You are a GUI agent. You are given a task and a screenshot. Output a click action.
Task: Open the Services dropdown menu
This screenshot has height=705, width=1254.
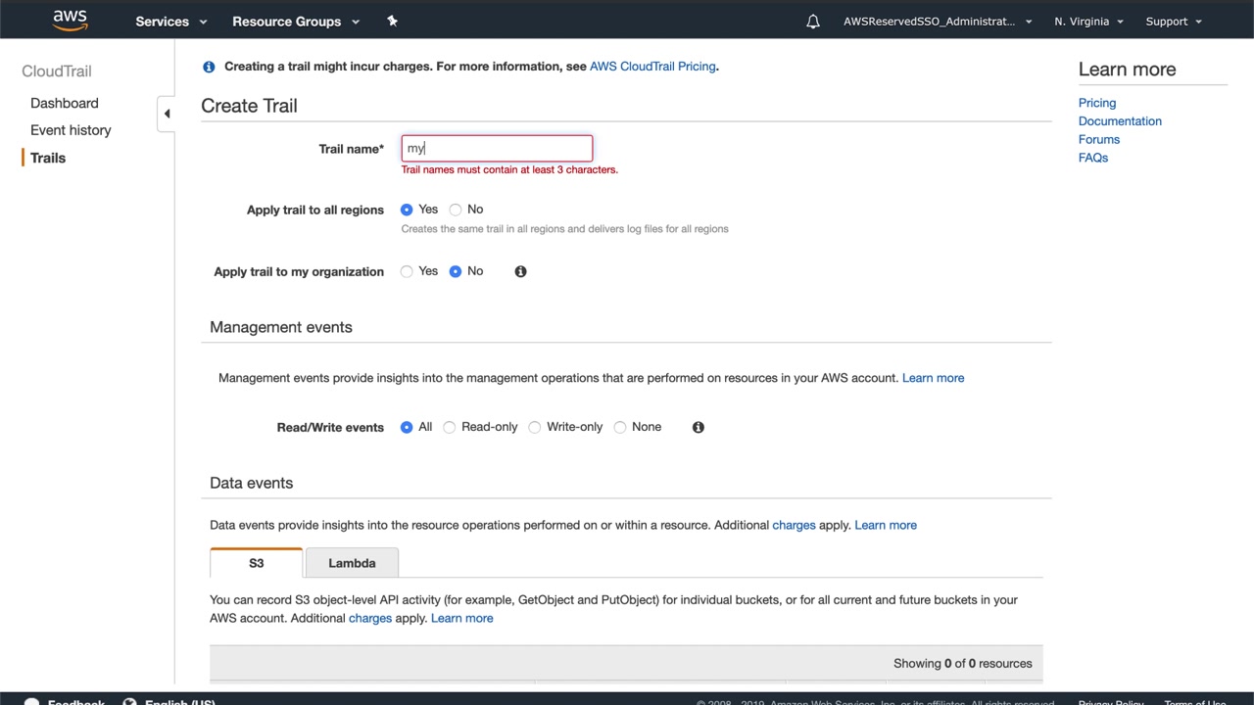click(x=171, y=22)
